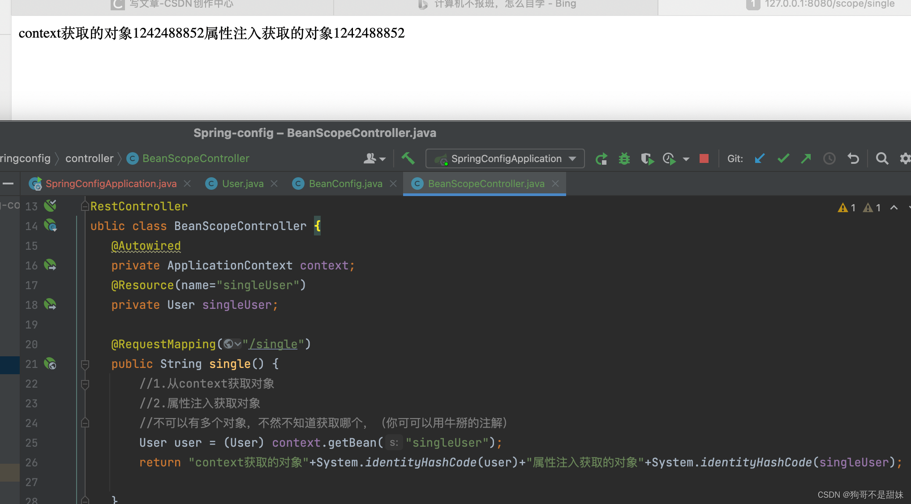Switch to User.java tab
The height and width of the screenshot is (504, 911).
coord(242,184)
